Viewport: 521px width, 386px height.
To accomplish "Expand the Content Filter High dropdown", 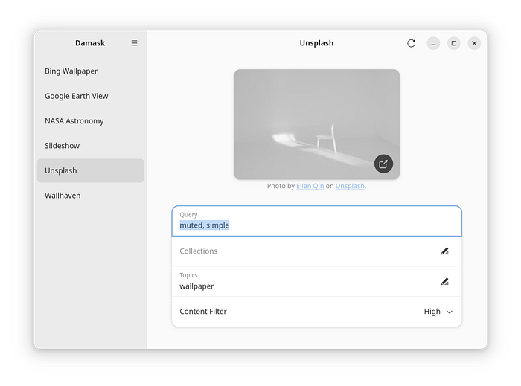I will click(438, 312).
